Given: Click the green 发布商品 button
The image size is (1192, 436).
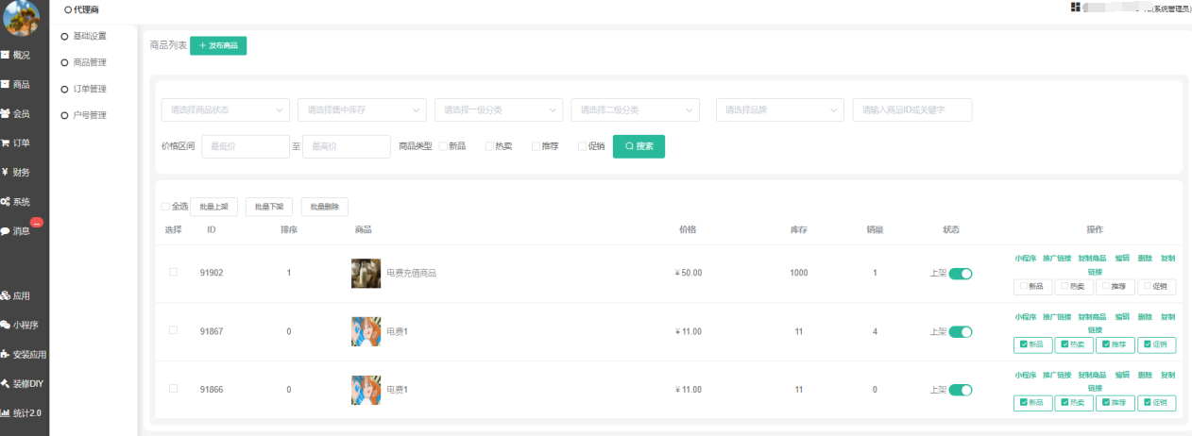Looking at the screenshot, I should [218, 45].
